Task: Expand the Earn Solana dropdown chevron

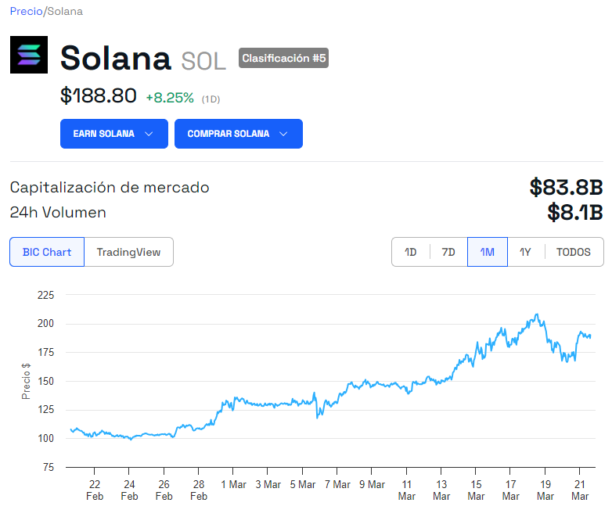Action: click(x=149, y=134)
